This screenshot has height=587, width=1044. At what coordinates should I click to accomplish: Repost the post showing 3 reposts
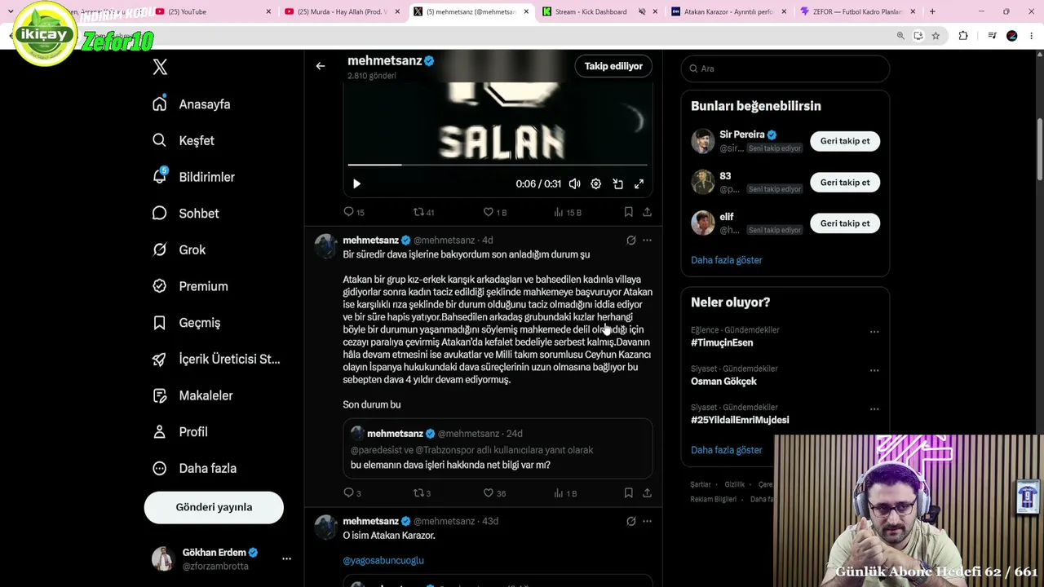click(422, 493)
